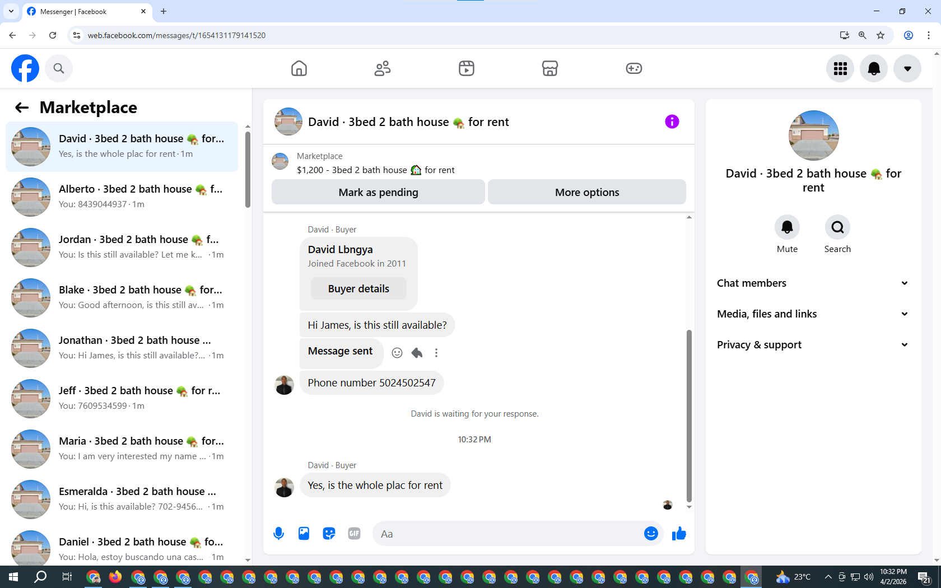Open the Gaming controller icon
The width and height of the screenshot is (941, 588).
(x=634, y=68)
